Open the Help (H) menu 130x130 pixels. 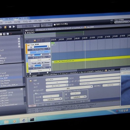point(47,21)
